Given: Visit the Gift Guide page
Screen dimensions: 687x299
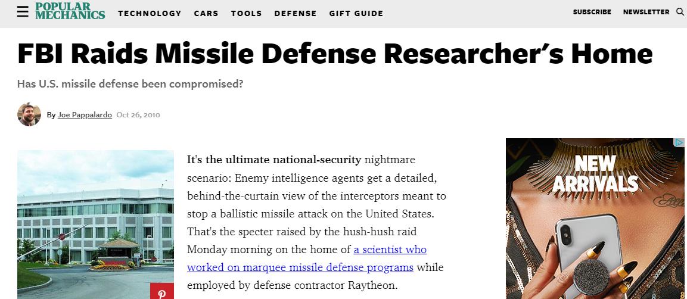Looking at the screenshot, I should point(356,14).
